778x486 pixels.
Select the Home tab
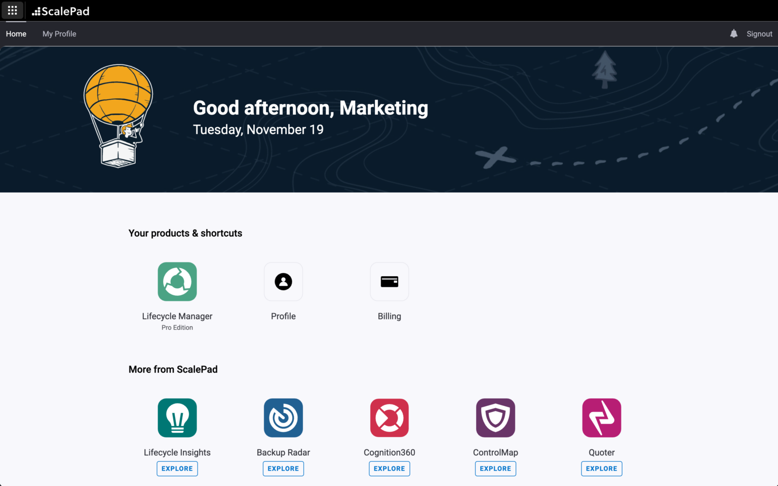point(16,33)
